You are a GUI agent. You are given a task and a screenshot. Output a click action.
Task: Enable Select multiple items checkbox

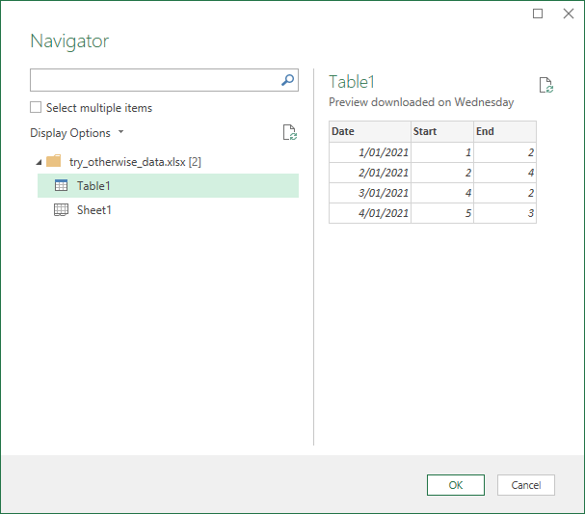click(x=36, y=107)
